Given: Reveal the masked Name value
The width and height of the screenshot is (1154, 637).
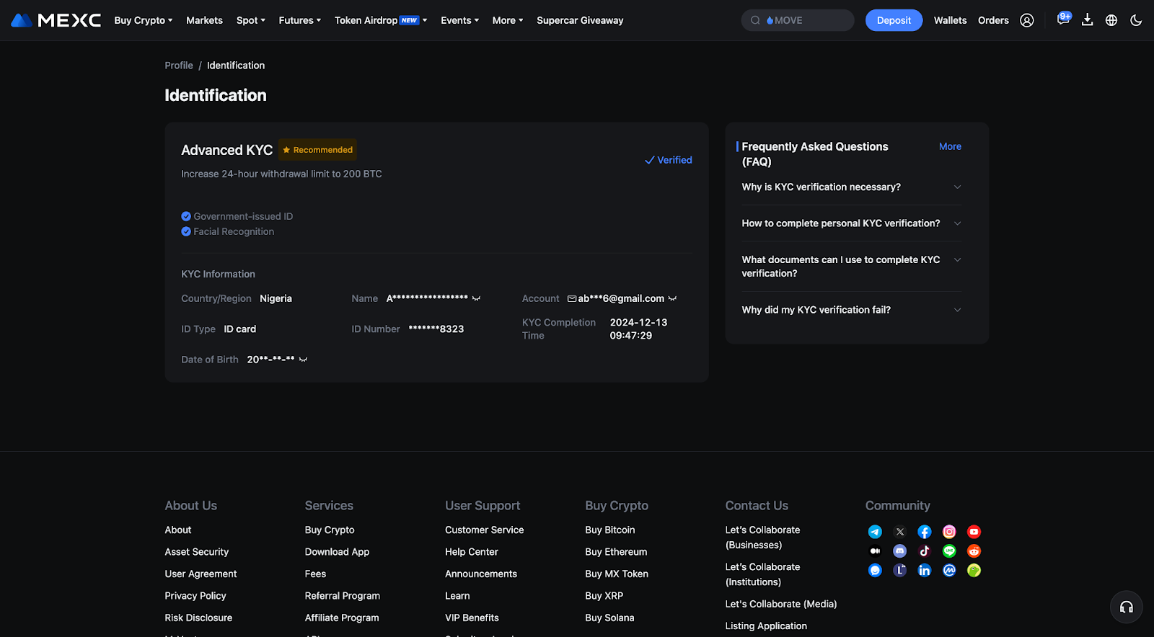Looking at the screenshot, I should click(x=476, y=298).
